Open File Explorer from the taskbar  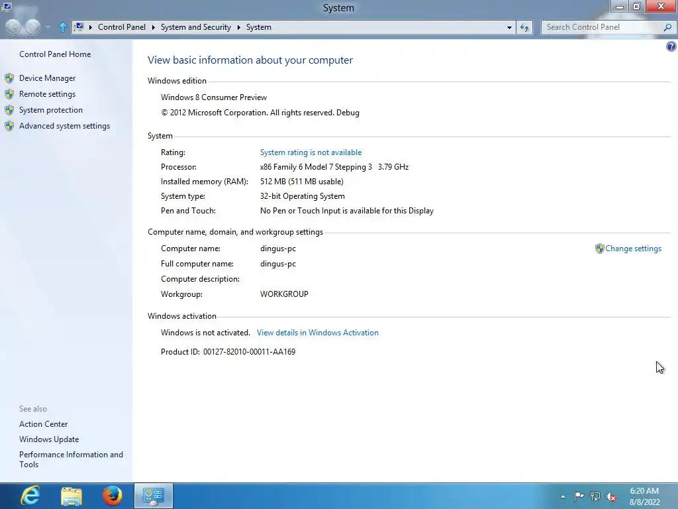[x=72, y=496]
